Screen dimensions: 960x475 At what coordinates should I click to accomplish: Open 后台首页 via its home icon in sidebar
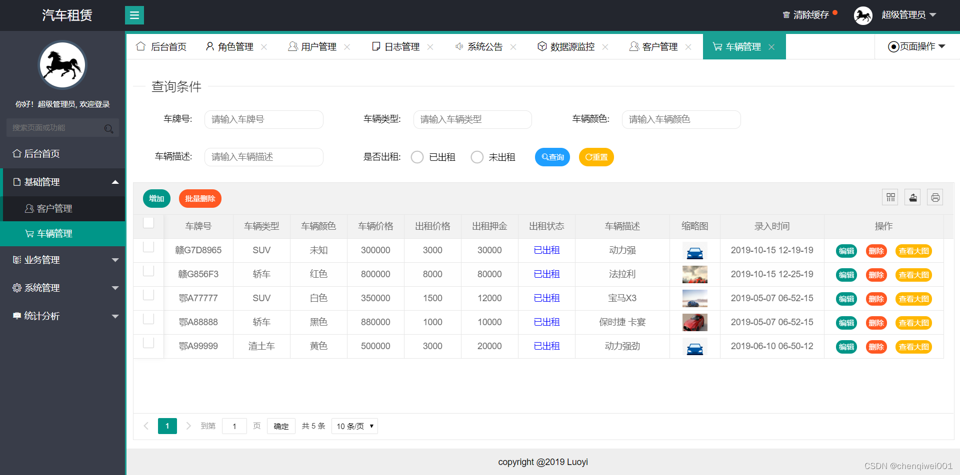16,153
